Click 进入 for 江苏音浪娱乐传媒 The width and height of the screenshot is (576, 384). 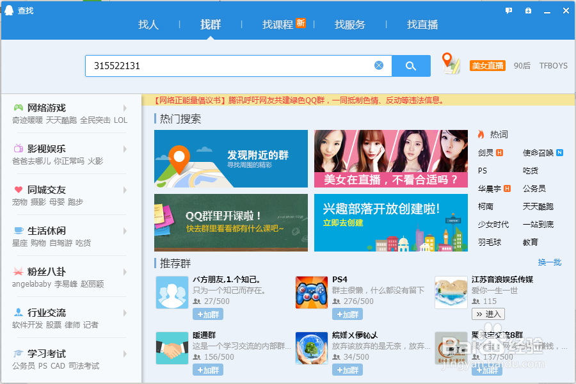point(488,314)
